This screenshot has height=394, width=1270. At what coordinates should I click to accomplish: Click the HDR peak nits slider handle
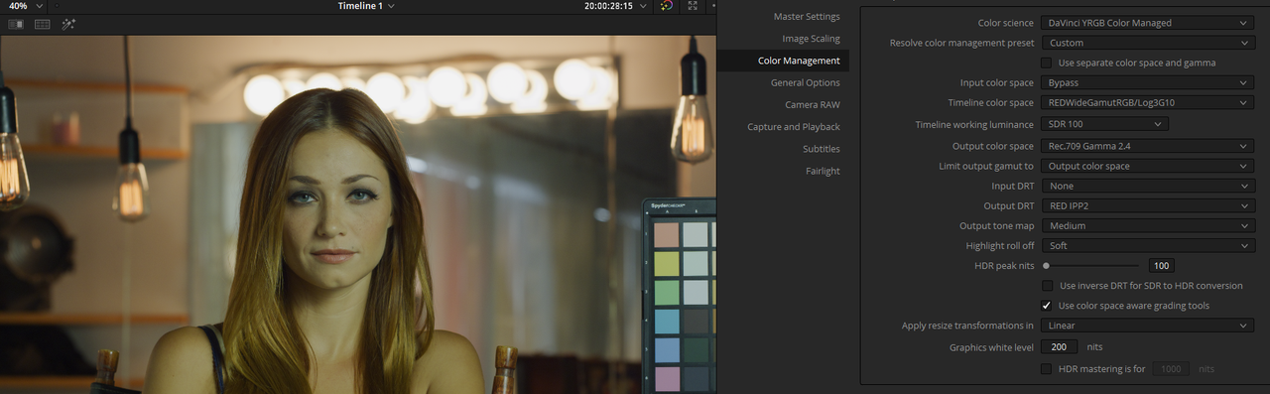(x=1046, y=266)
